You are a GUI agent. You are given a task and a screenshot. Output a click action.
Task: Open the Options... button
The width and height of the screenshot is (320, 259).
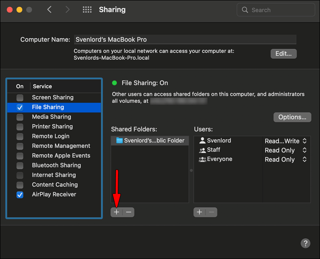(292, 117)
